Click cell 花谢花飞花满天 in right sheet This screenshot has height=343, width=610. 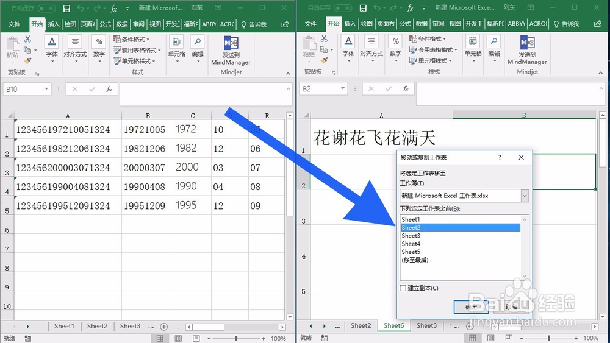point(382,136)
